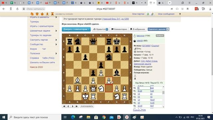The image size is (213, 120).
Task: Expand Играть в шахматы submenu
Action: [x=56, y=17]
